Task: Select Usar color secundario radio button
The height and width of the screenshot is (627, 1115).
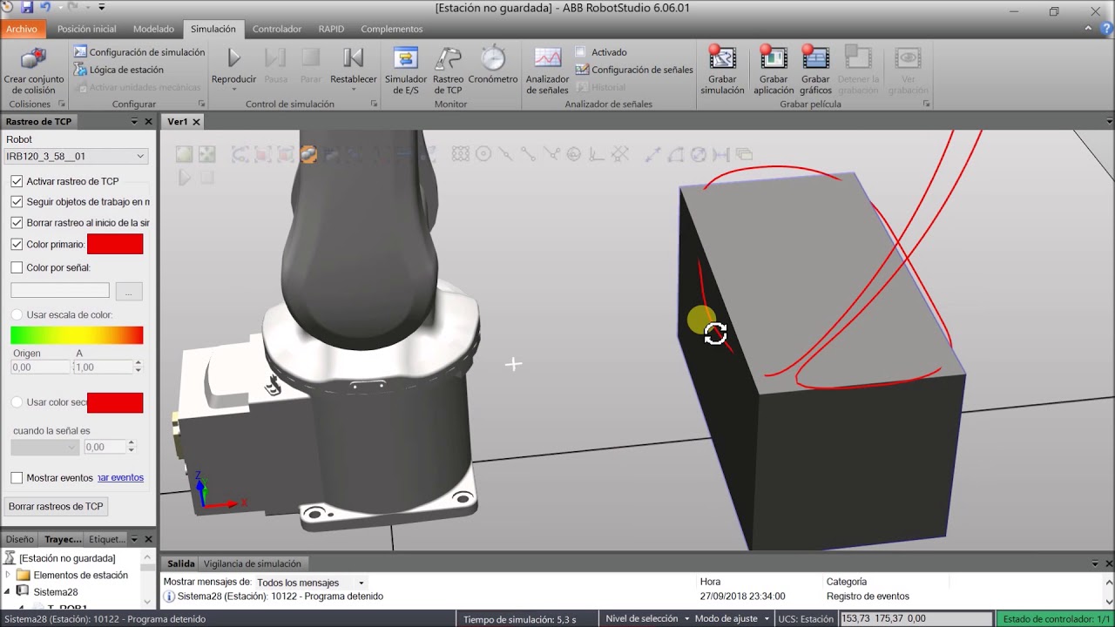Action: [17, 402]
